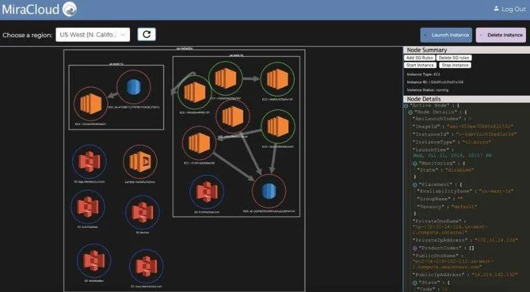
Task: Click Log Out in the header
Action: pos(509,9)
